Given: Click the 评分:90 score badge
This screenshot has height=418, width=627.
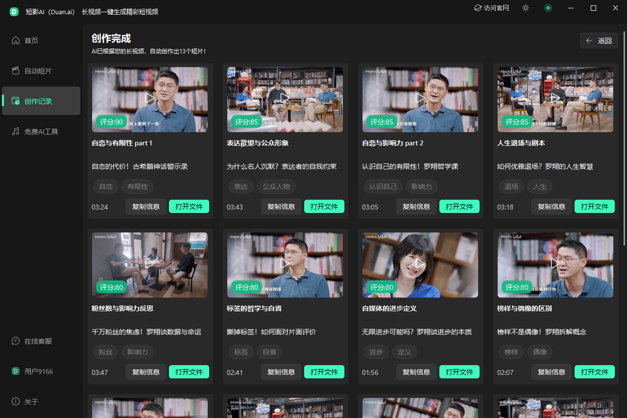Looking at the screenshot, I should click(111, 122).
